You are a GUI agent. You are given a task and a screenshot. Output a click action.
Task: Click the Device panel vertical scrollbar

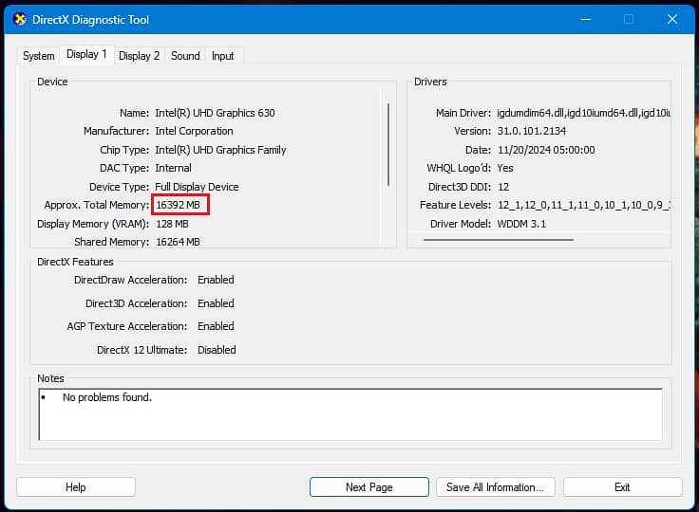click(388, 144)
